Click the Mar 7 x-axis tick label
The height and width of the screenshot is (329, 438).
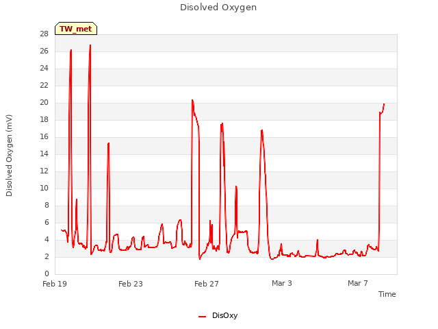(358, 283)
